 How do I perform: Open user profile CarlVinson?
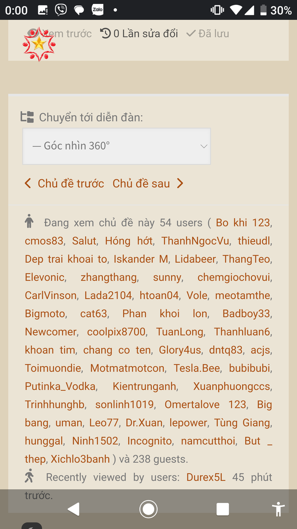click(50, 296)
